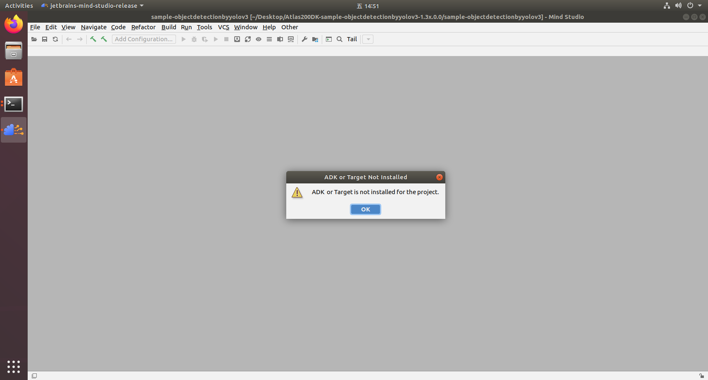708x380 pixels.
Task: Expand the jetbrains-mind-studio-release title dropdown
Action: pyautogui.click(x=142, y=6)
